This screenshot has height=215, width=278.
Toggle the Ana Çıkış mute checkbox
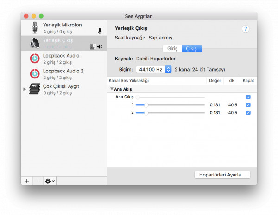248,97
